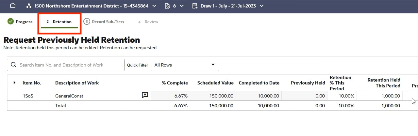The height and width of the screenshot is (136, 418).
Task: Click Retention Held This Period 1,000.00 cell
Action: click(380, 96)
